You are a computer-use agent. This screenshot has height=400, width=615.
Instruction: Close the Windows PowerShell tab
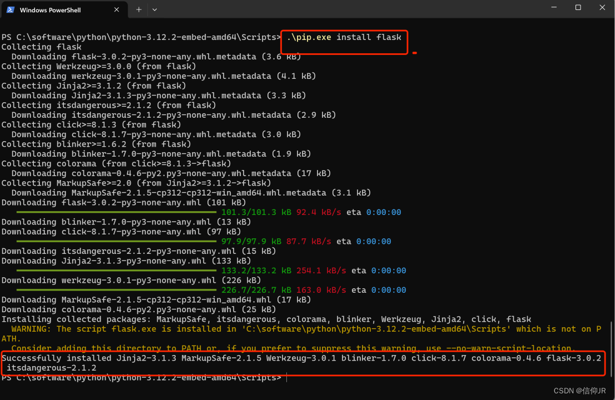pyautogui.click(x=116, y=9)
